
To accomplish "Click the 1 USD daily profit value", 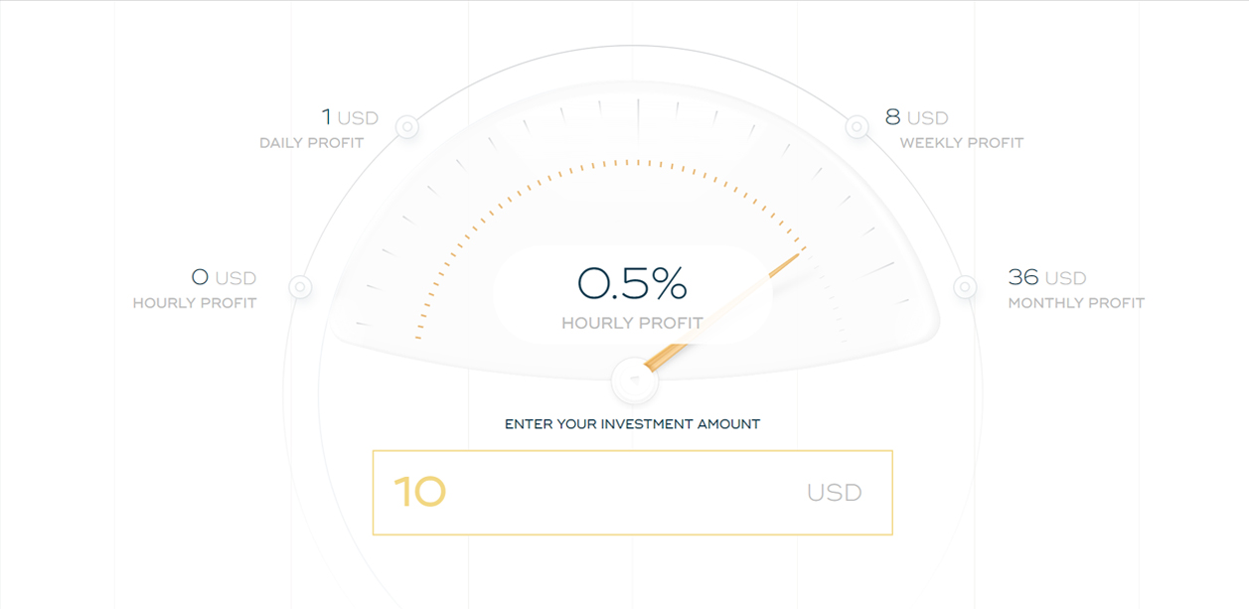I will click(350, 117).
